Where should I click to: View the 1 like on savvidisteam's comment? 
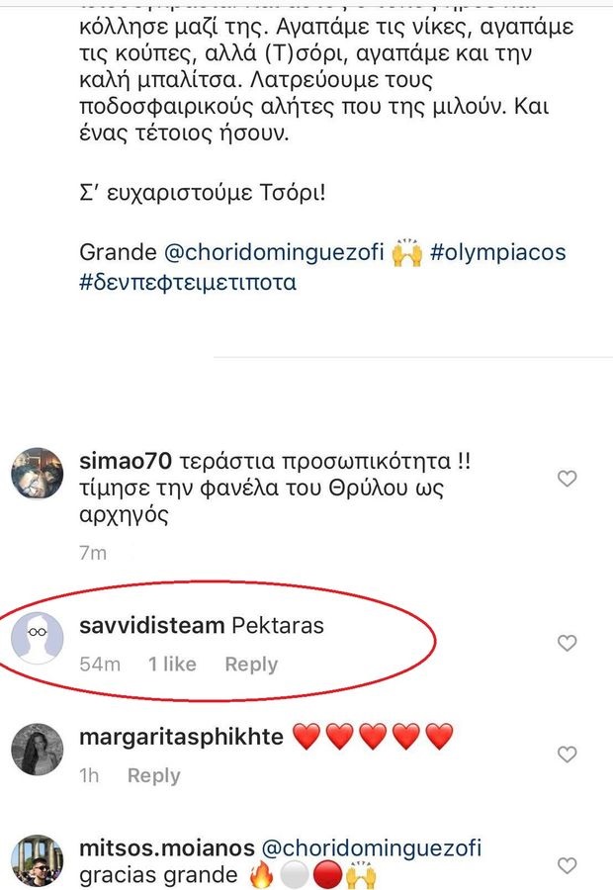click(x=172, y=665)
